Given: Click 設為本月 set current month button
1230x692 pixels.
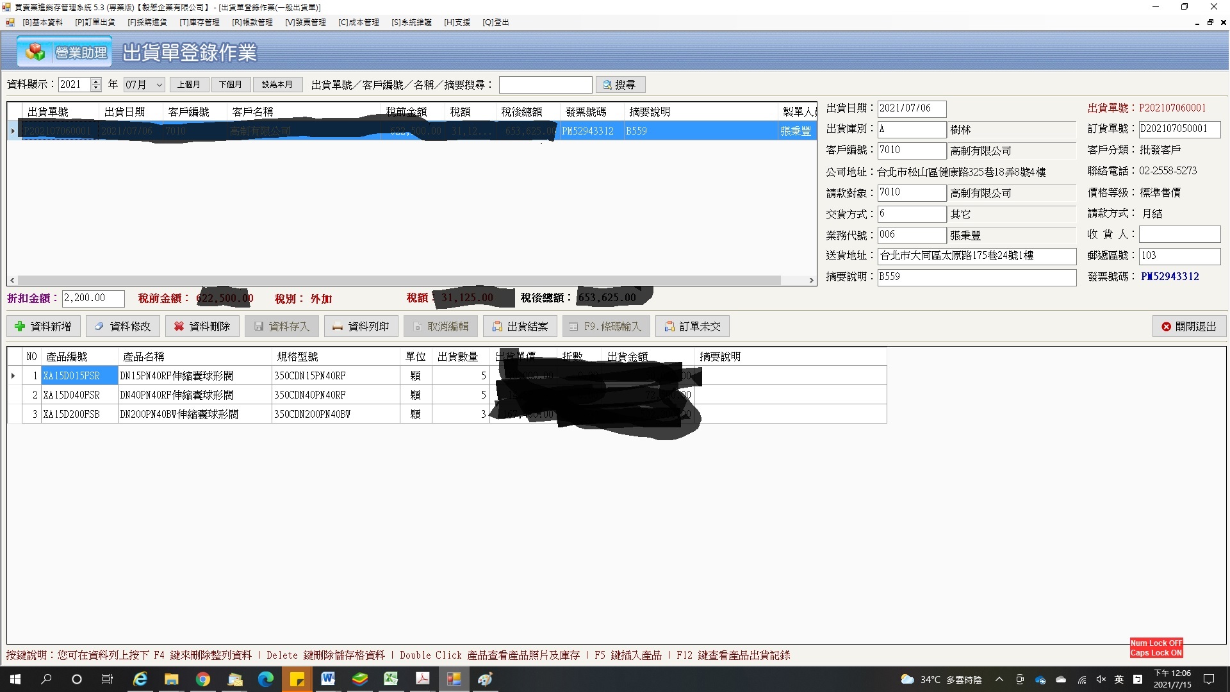Looking at the screenshot, I should point(277,85).
